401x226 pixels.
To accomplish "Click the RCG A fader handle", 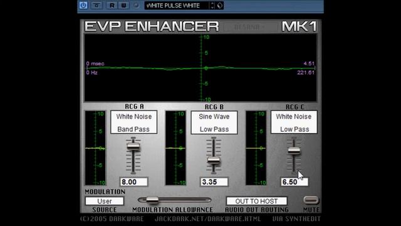I will (x=133, y=146).
